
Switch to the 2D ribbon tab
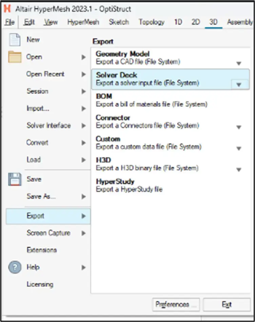(x=196, y=22)
